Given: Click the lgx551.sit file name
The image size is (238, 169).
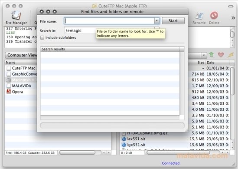Looking at the screenshot, I should coord(136,145).
